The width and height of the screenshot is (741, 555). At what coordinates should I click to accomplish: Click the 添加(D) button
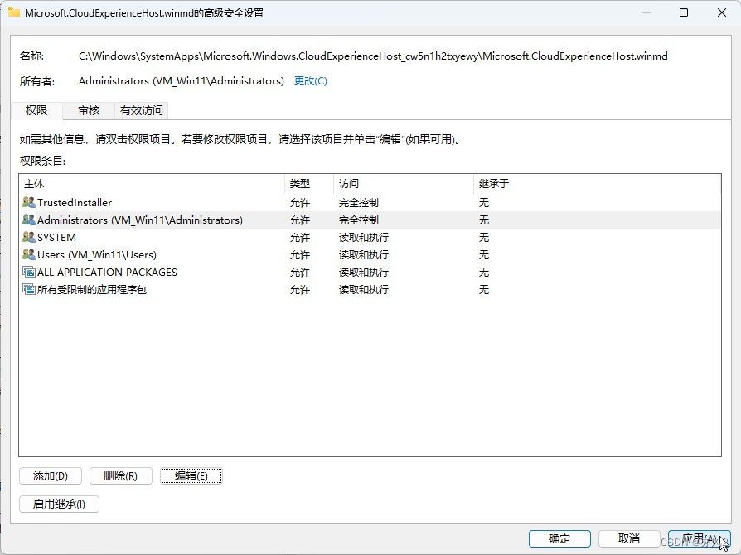click(51, 476)
